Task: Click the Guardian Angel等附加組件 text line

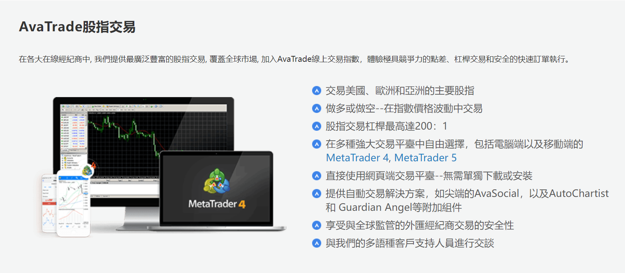Action: (394, 208)
